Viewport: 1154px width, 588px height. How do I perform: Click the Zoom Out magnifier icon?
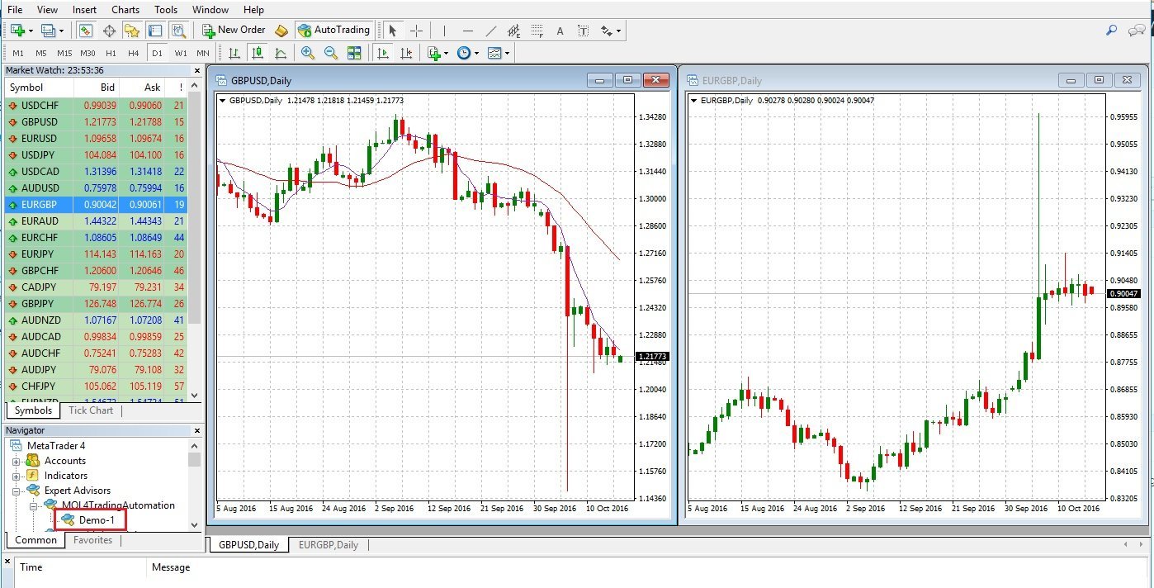coord(331,53)
